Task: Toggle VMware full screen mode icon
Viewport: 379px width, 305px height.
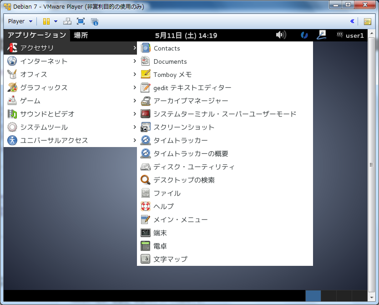Action: click(81, 21)
